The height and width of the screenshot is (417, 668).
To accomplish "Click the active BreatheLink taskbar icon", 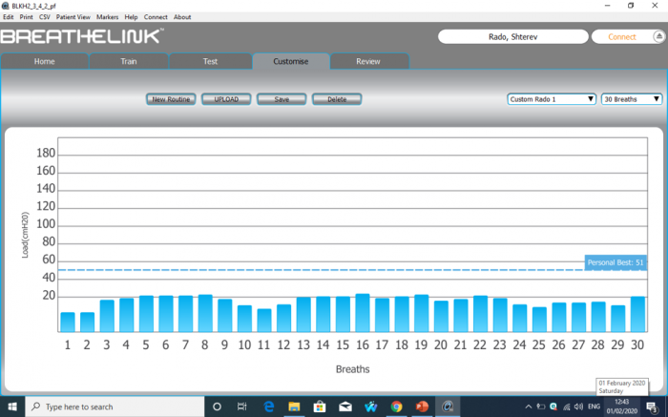I will pos(448,407).
